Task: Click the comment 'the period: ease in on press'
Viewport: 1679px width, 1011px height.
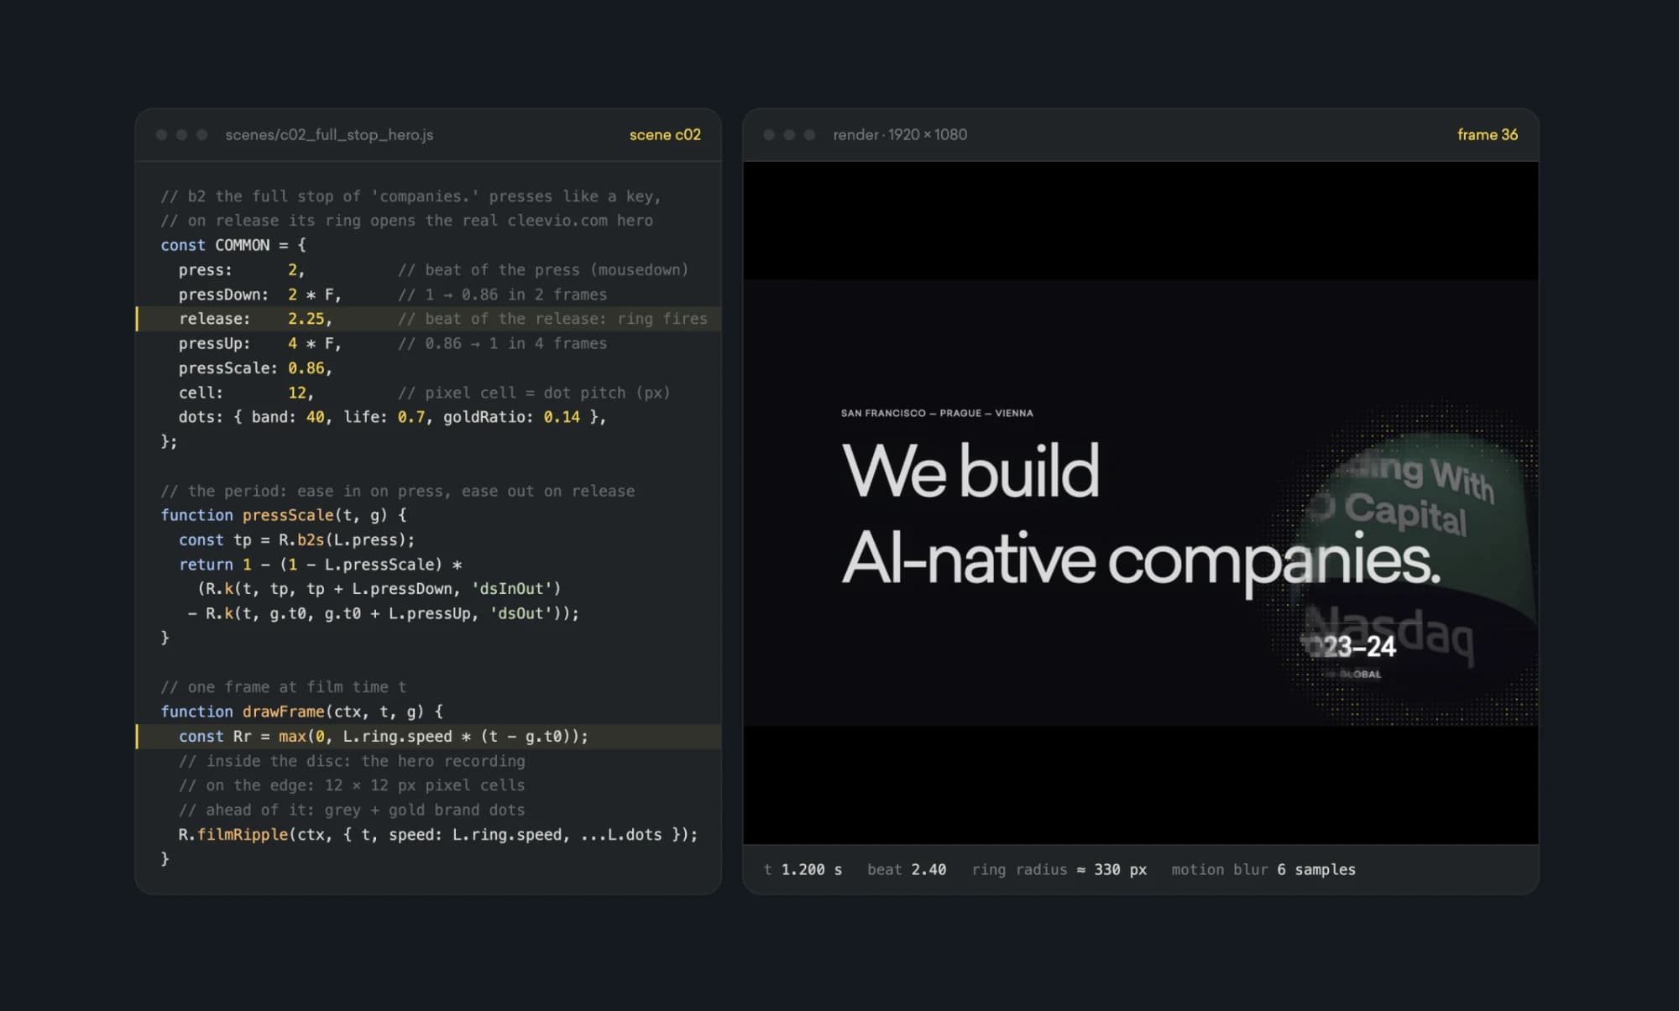Action: point(398,491)
